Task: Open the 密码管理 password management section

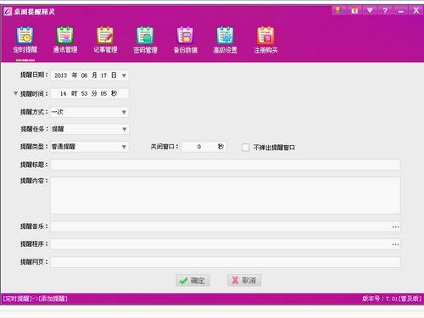Action: [x=145, y=40]
